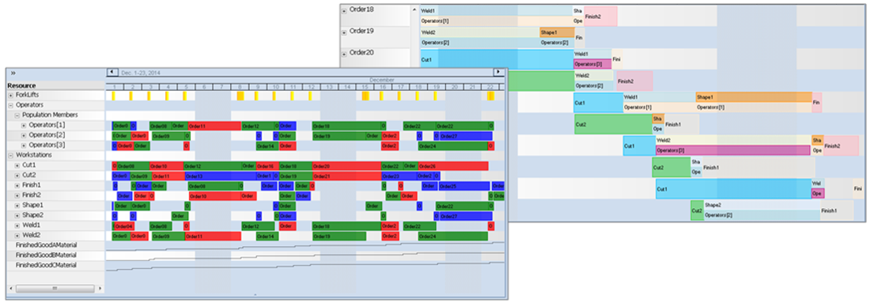This screenshot has height=303, width=870.
Task: Advance the timeline with the right arrow button
Action: click(x=499, y=72)
